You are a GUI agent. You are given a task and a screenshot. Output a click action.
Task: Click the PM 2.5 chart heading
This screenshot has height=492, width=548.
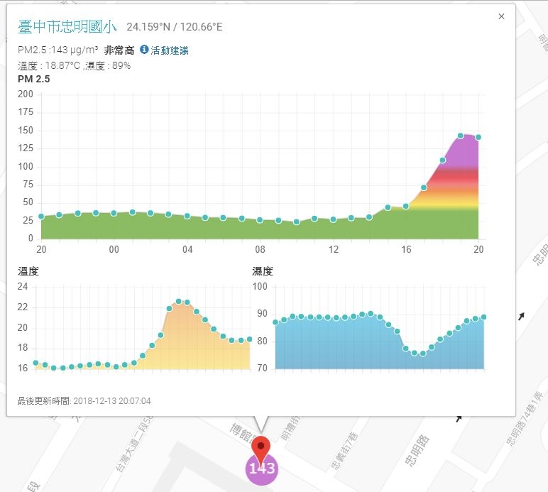click(34, 79)
